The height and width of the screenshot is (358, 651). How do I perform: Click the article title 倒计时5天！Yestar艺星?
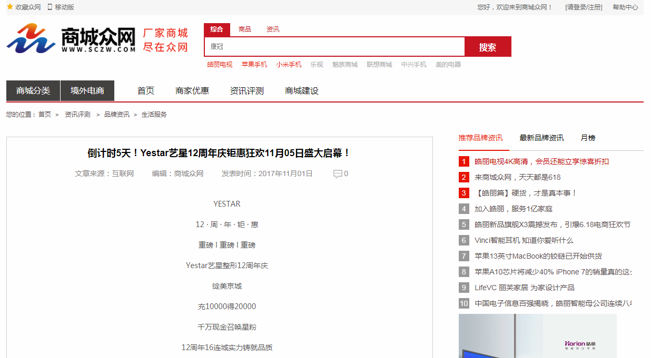click(x=219, y=153)
